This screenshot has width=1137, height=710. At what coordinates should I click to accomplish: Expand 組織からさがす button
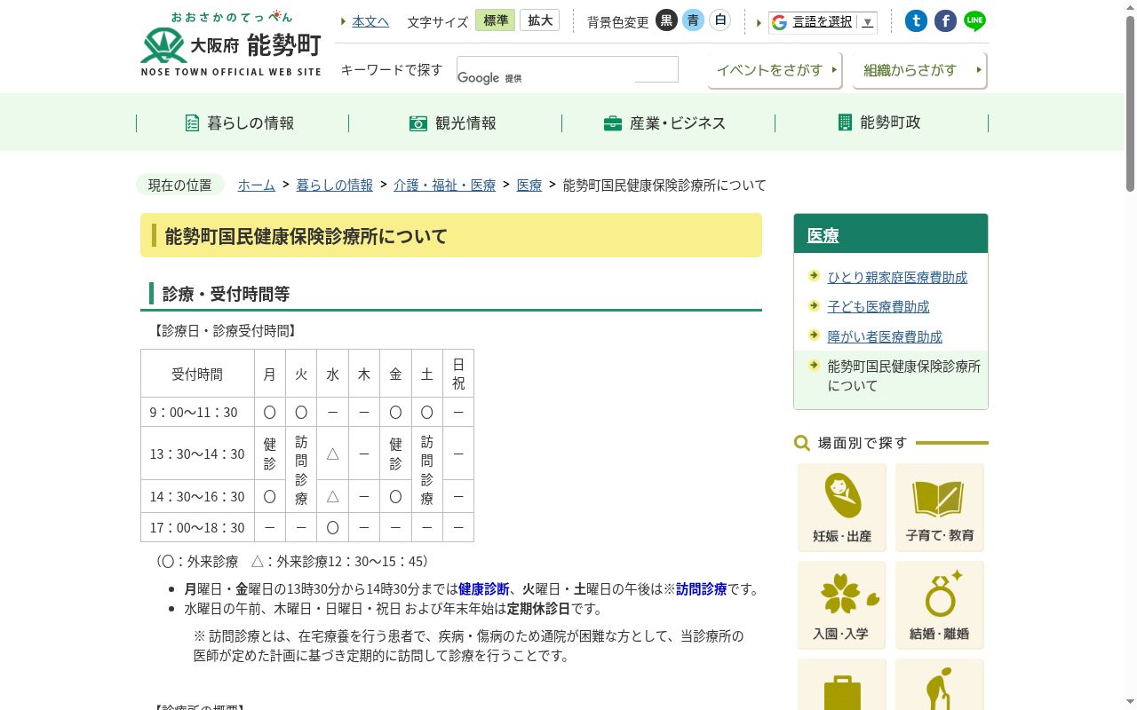(919, 70)
